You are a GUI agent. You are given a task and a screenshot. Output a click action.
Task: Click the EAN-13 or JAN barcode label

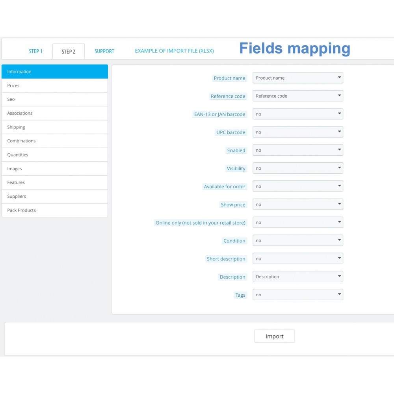[219, 114]
